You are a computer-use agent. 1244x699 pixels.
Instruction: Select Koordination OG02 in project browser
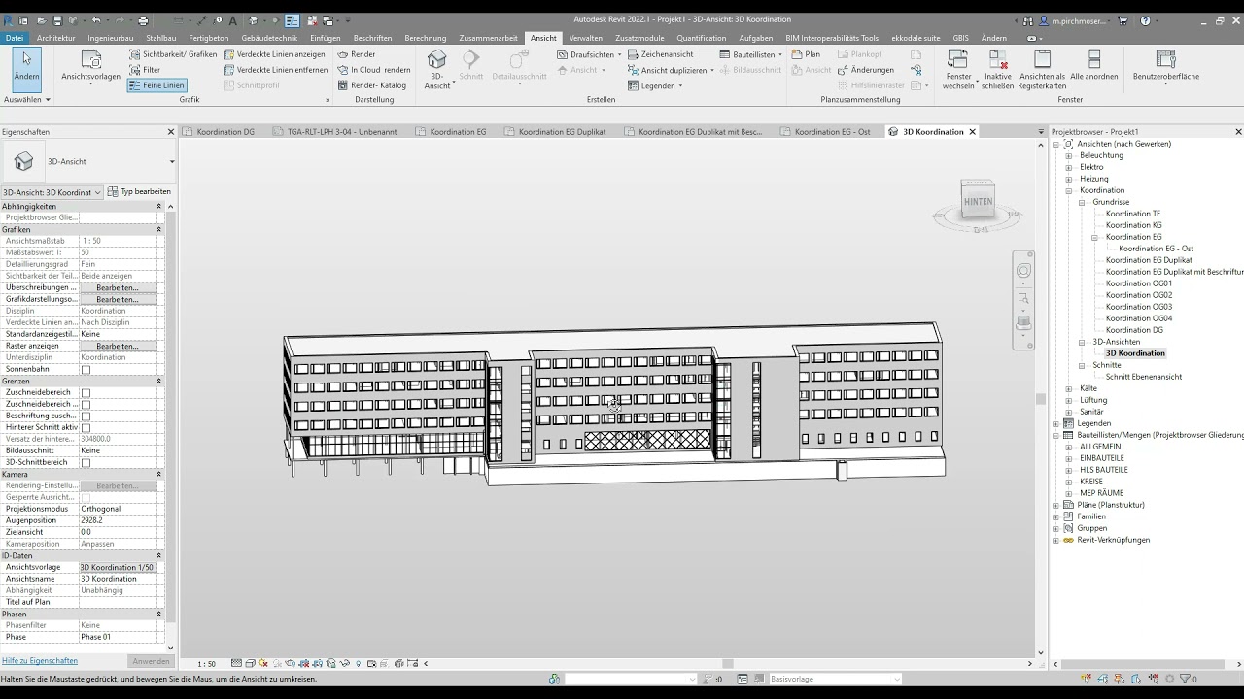click(1139, 295)
